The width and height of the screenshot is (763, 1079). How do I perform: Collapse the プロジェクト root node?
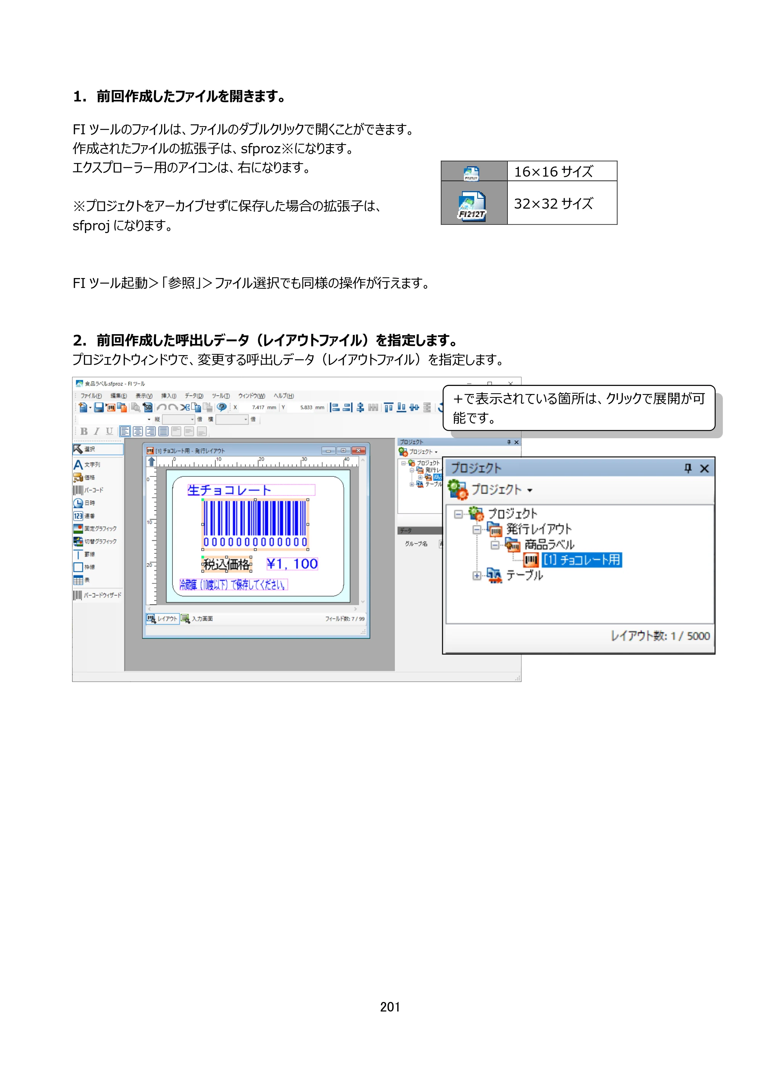pos(458,514)
